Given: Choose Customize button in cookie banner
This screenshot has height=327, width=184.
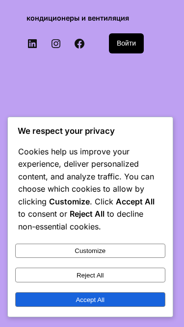Looking at the screenshot, I should tap(90, 251).
